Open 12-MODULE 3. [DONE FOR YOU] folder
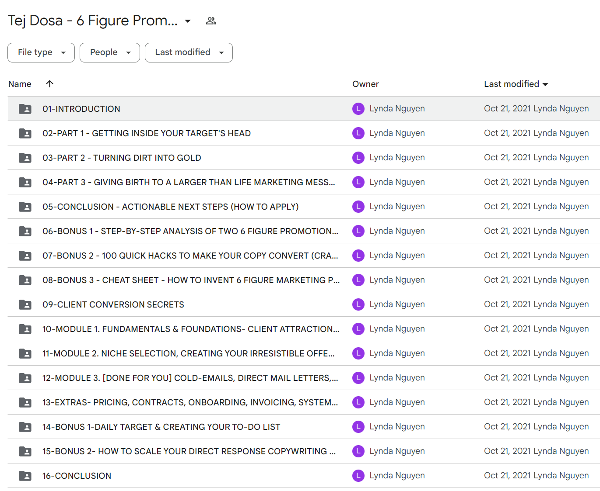600x491 pixels. 190,378
